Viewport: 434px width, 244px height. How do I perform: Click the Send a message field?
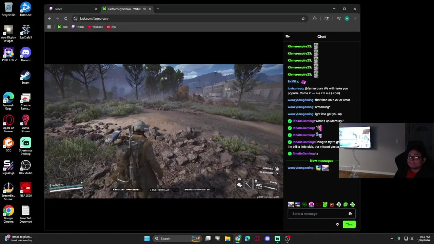click(321, 214)
